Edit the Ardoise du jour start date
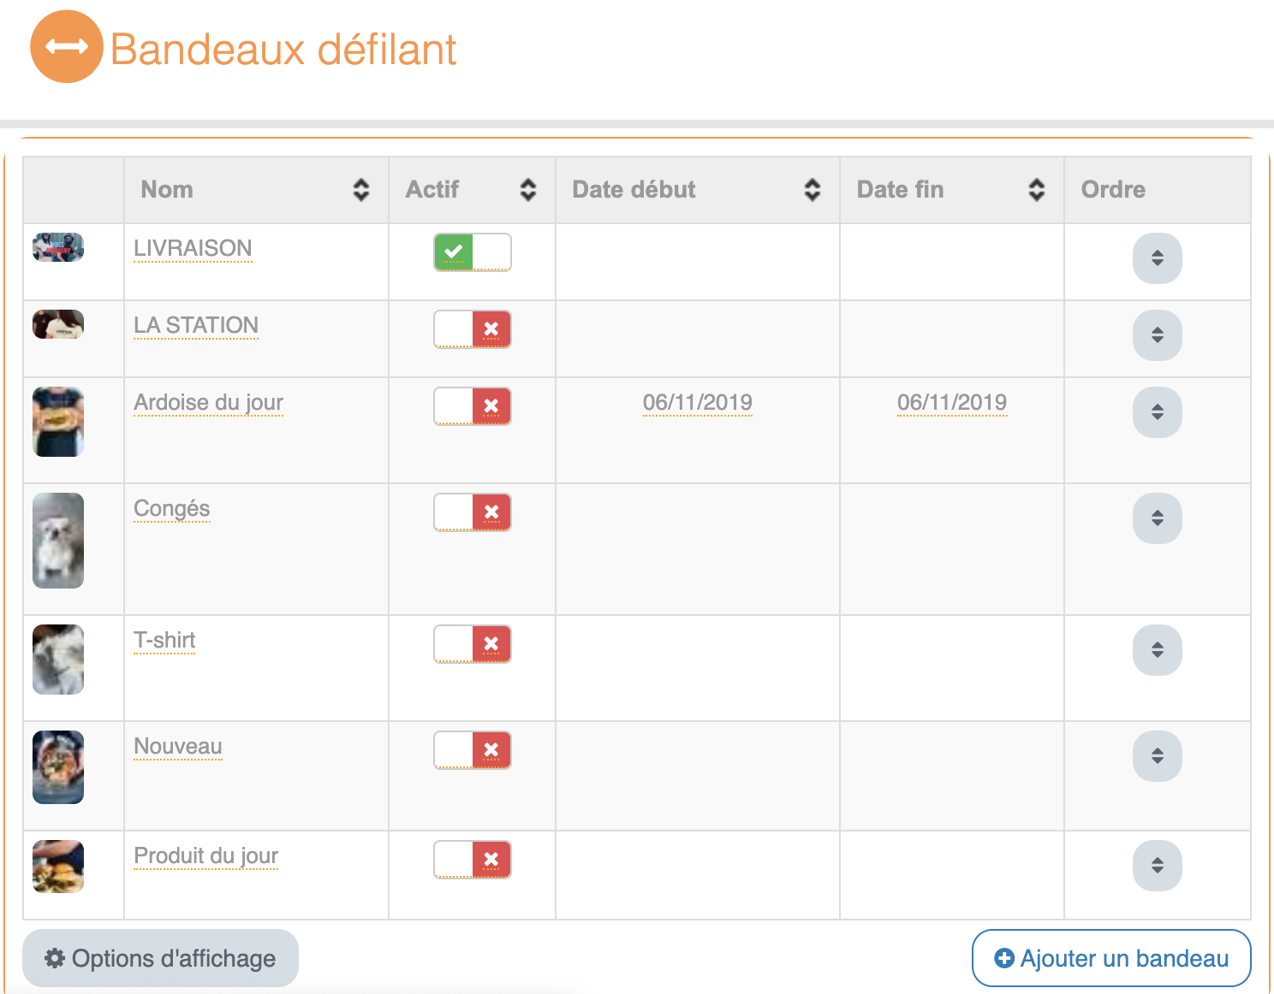This screenshot has width=1274, height=994. coord(697,402)
